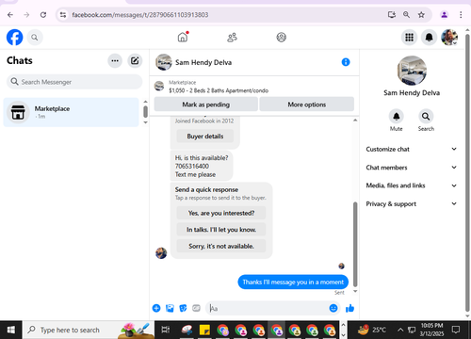The image size is (471, 339).
Task: Open account profile picture menu
Action: click(449, 38)
